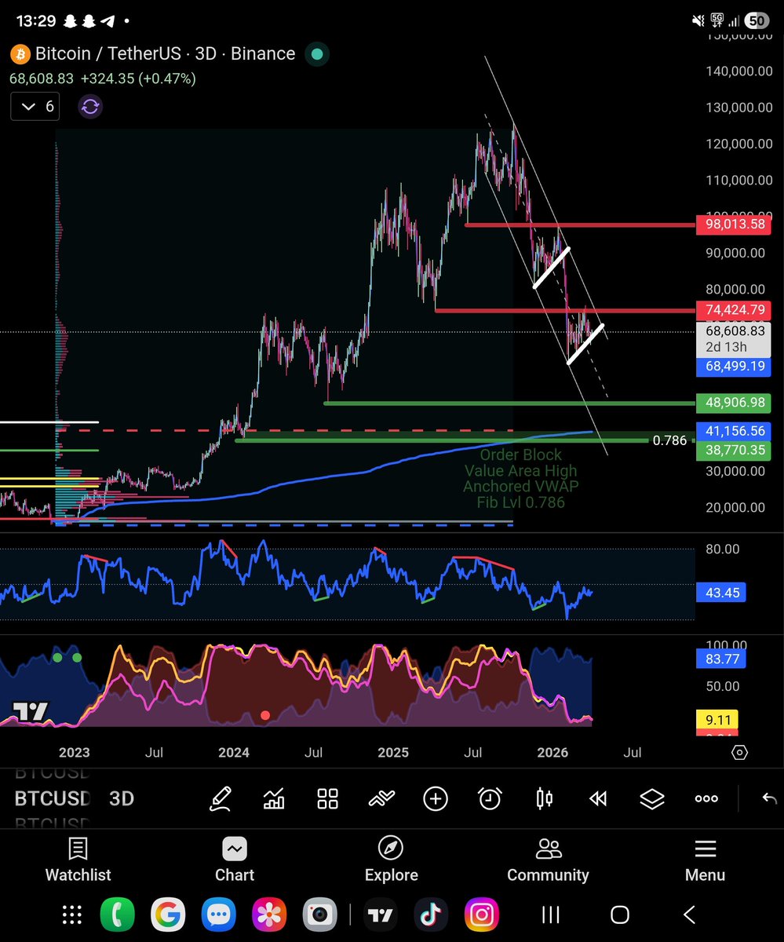Tap the Android home button
Screen dimensions: 784x942
pyautogui.click(x=620, y=915)
